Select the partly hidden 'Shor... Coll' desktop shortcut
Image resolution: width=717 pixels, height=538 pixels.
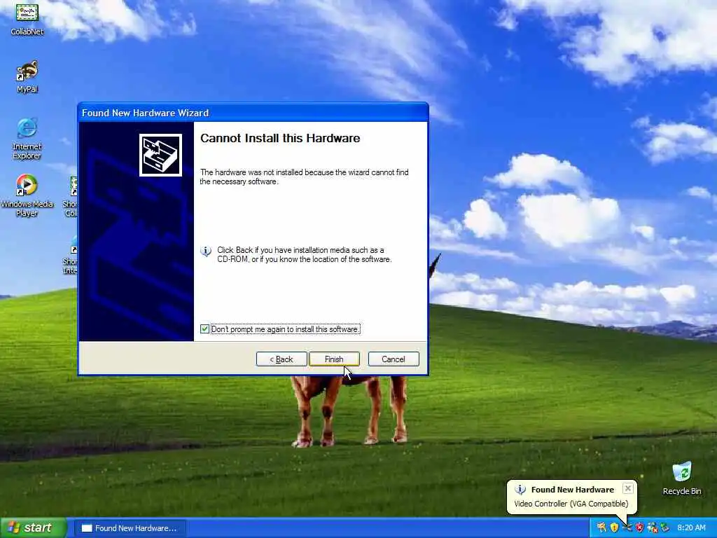[72, 196]
